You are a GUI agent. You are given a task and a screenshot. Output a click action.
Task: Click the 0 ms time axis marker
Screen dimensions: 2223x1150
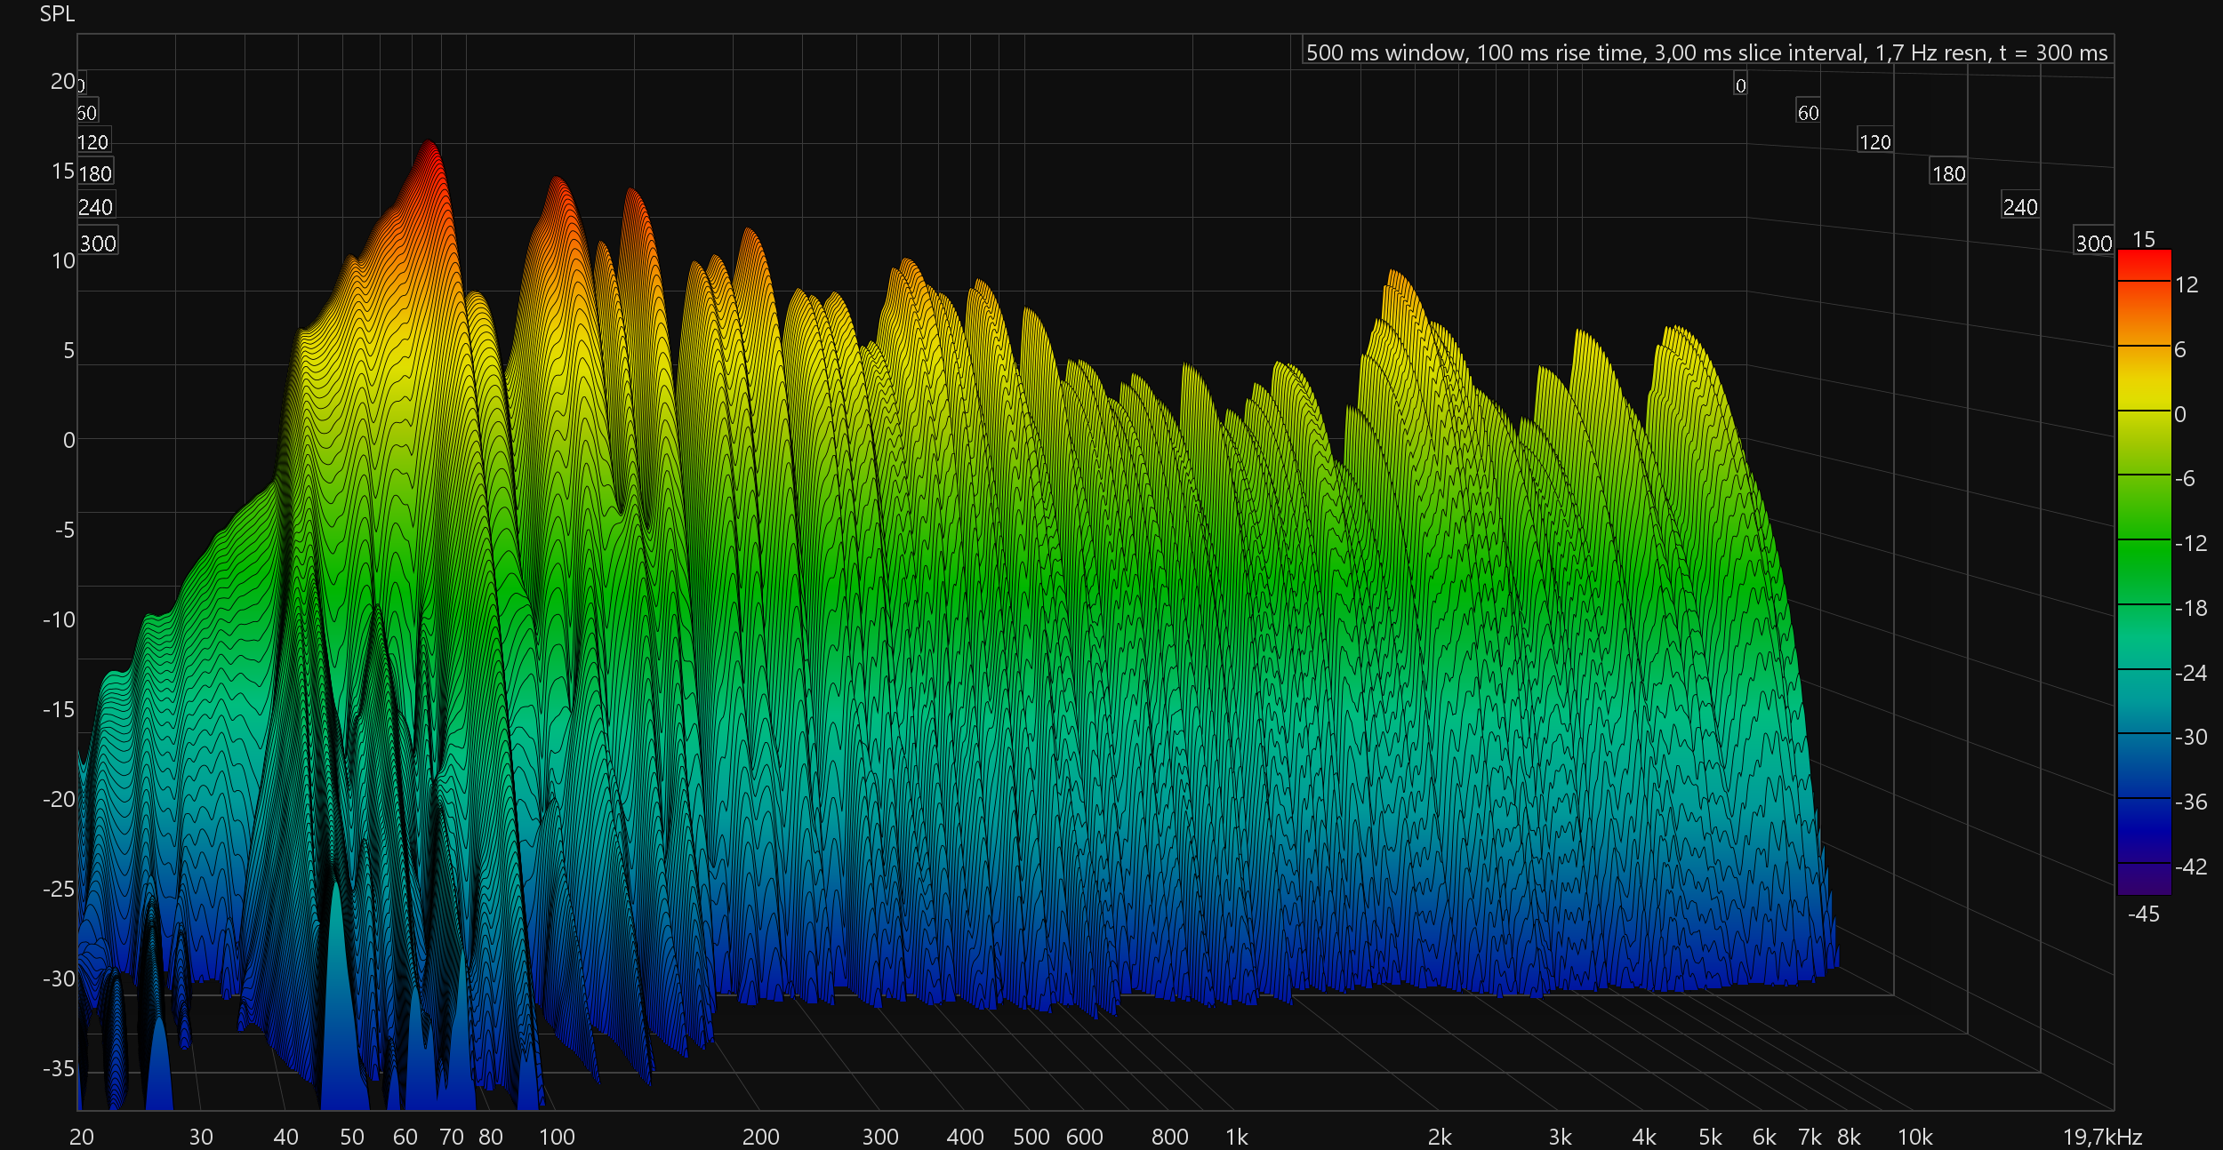[1740, 85]
